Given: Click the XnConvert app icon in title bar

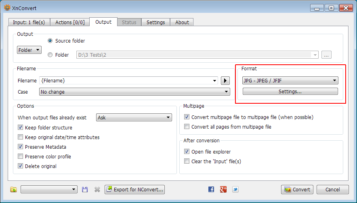Looking at the screenshot, I should pyautogui.click(x=7, y=8).
